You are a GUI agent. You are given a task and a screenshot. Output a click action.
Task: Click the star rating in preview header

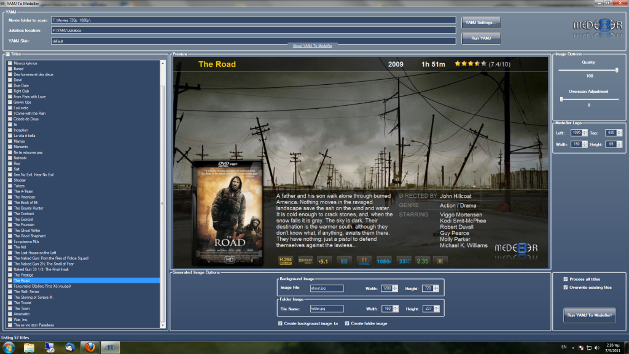click(x=470, y=64)
